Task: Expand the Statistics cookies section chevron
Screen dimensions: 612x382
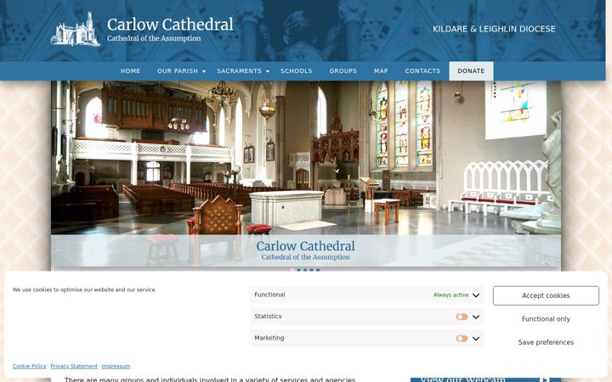Action: pos(476,317)
